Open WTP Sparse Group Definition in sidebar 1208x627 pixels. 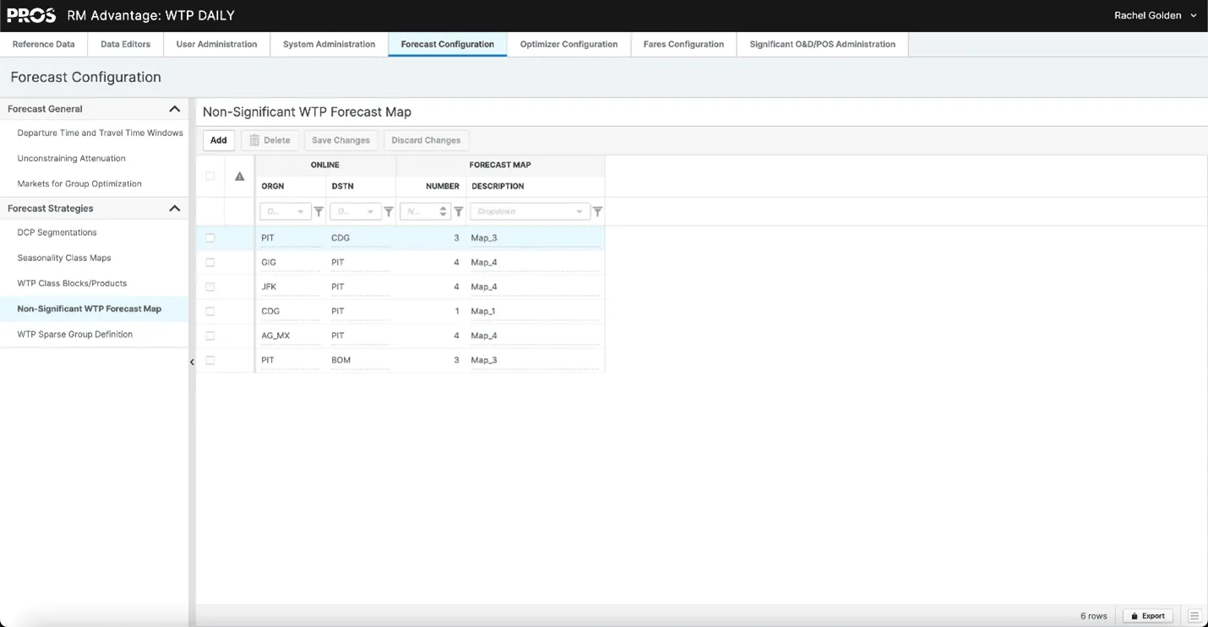click(x=75, y=335)
